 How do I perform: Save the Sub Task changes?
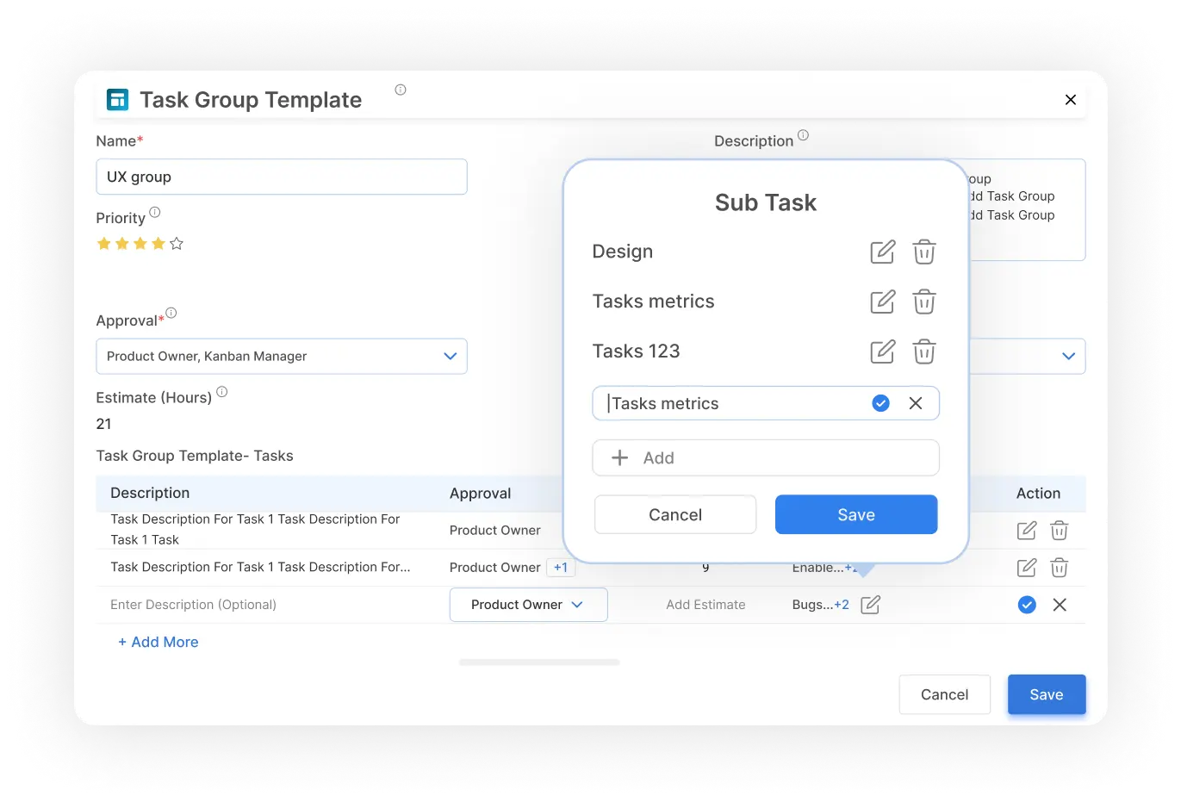pos(855,513)
